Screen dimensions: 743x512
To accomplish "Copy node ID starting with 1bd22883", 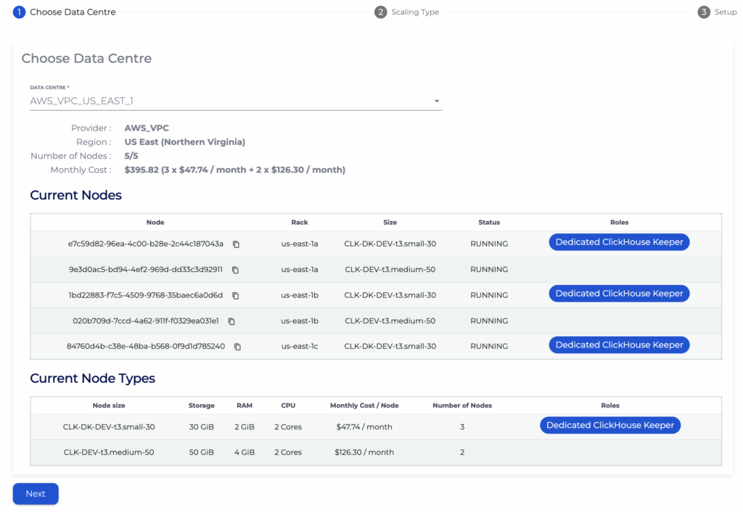I will point(235,296).
